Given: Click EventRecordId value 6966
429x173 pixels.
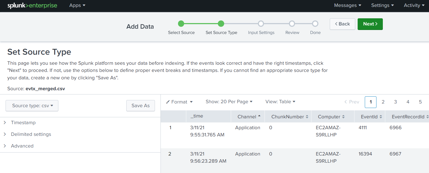Looking at the screenshot, I should (396, 128).
